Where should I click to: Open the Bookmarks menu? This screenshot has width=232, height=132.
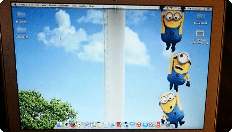click(64, 5)
